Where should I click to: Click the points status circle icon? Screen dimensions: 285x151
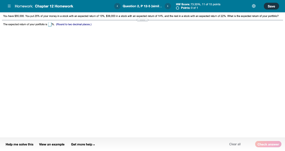click(178, 8)
